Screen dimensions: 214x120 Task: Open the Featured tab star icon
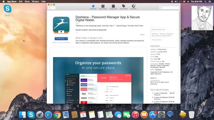pyautogui.click(x=93, y=6)
